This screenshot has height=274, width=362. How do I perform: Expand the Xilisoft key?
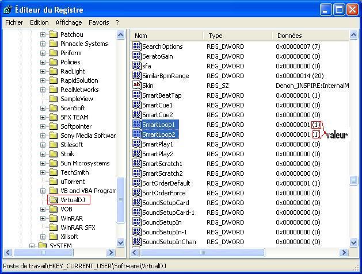click(x=43, y=237)
